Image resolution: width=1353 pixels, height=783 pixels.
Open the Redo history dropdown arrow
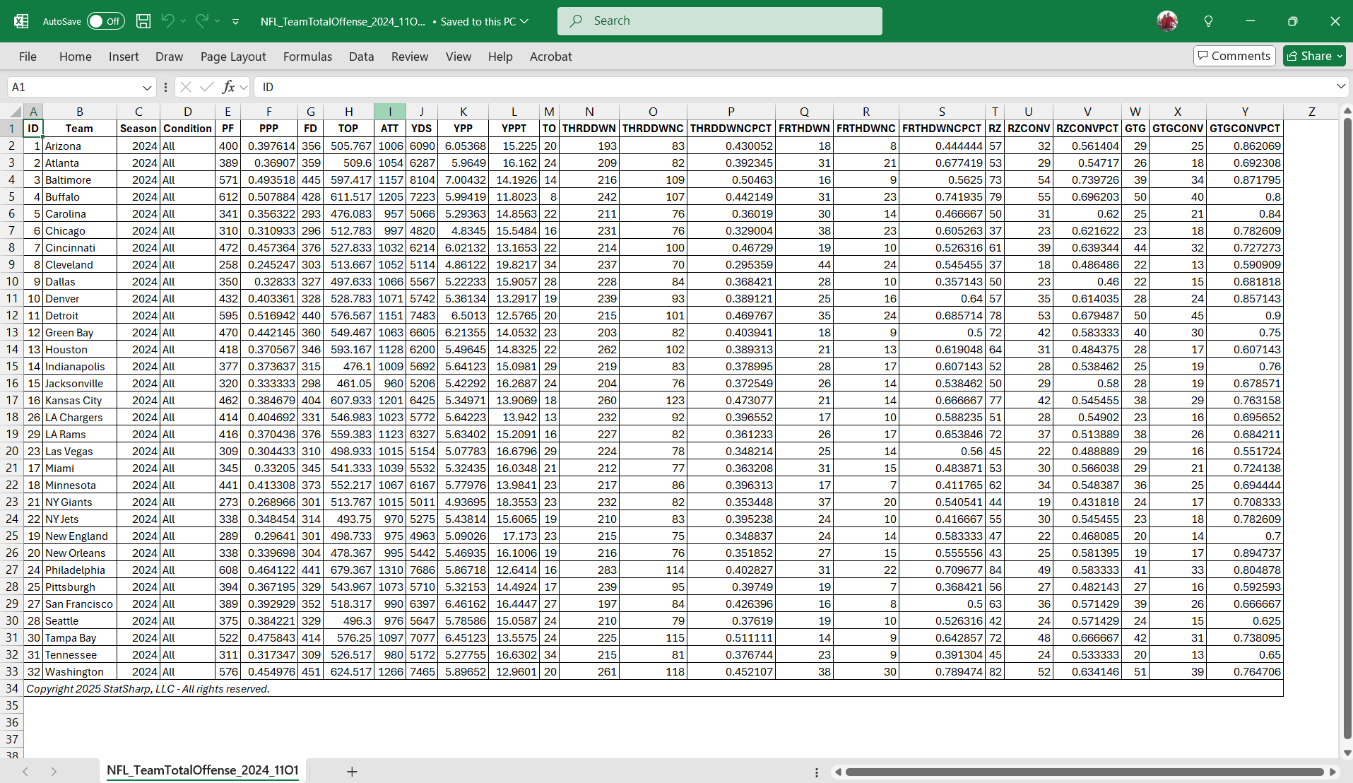point(218,21)
